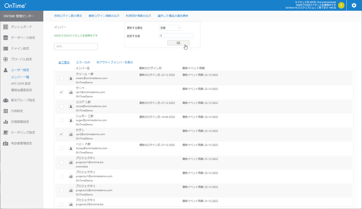This screenshot has height=209, width=362.
Task: Open the 更新する属性 dropdown
Action: point(171,27)
